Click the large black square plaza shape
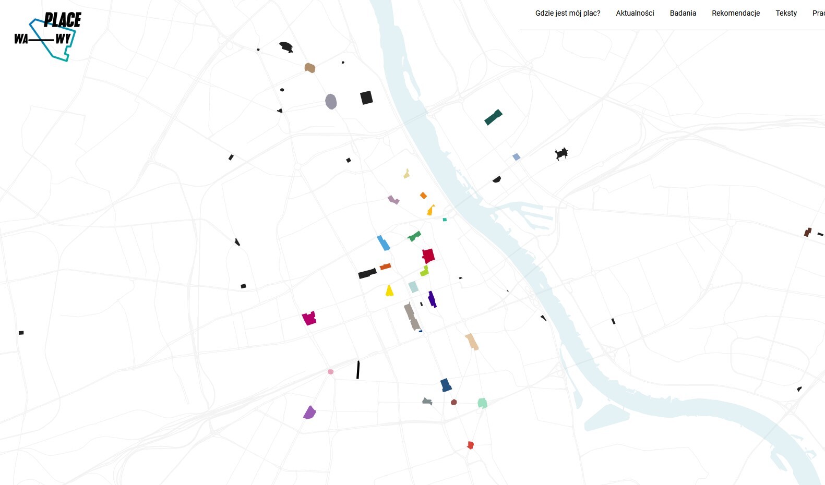Screen dimensions: 825x485 [x=366, y=98]
